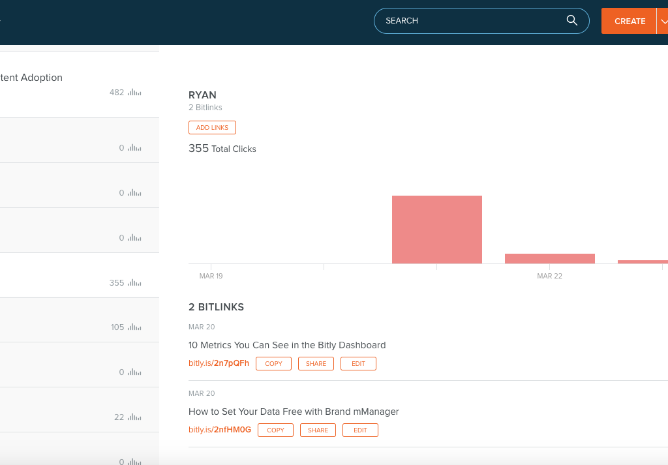668x465 pixels.
Task: Click the MAR 19 axis label
Action: pos(211,276)
